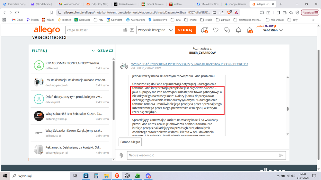Viewport: 321px width, 180px height.
Task: Click the camera image search icon
Action: tap(132, 30)
